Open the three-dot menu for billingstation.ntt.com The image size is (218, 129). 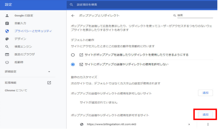coord(208,124)
